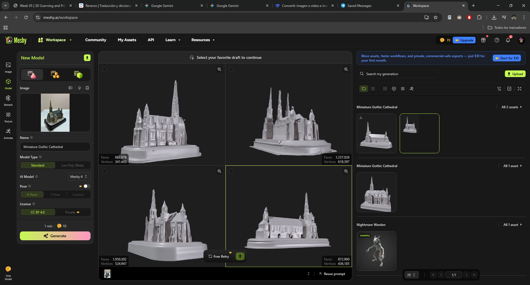
Task: Download the selected bottom-right draft
Action: pyautogui.click(x=240, y=256)
